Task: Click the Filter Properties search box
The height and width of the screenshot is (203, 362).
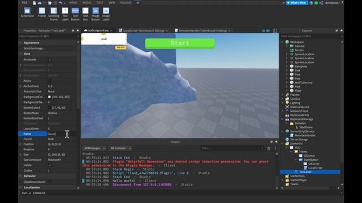Action: (48, 36)
